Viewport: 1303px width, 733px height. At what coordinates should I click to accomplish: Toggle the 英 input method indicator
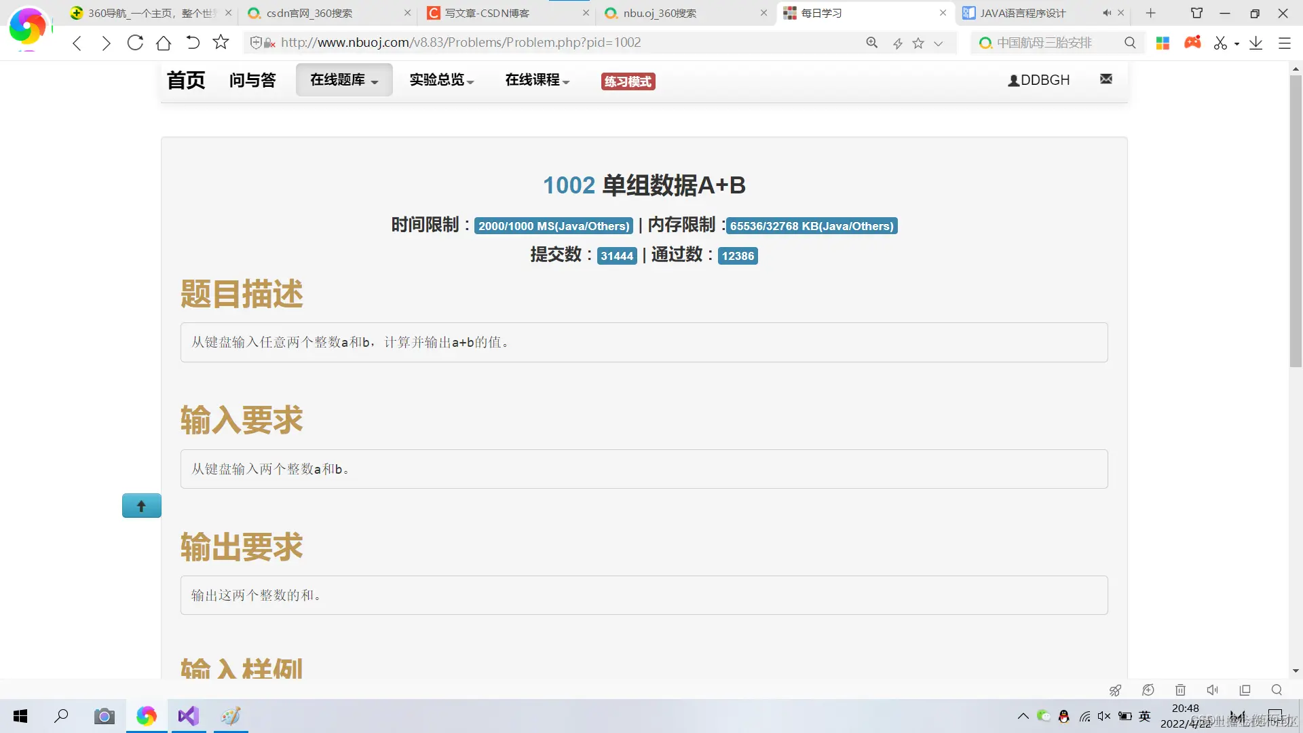tap(1145, 716)
